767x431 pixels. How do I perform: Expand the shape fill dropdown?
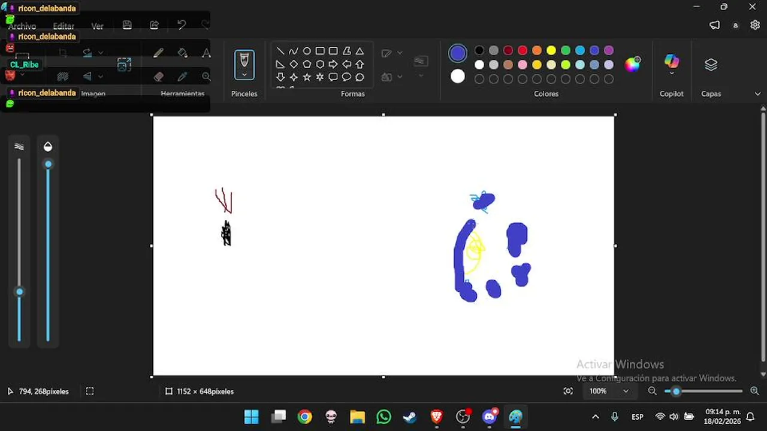[400, 77]
